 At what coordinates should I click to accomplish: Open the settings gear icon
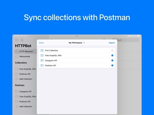click(22, 40)
